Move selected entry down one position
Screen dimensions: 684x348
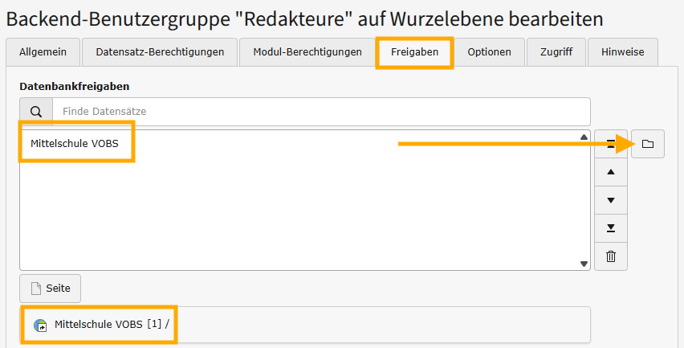(611, 200)
